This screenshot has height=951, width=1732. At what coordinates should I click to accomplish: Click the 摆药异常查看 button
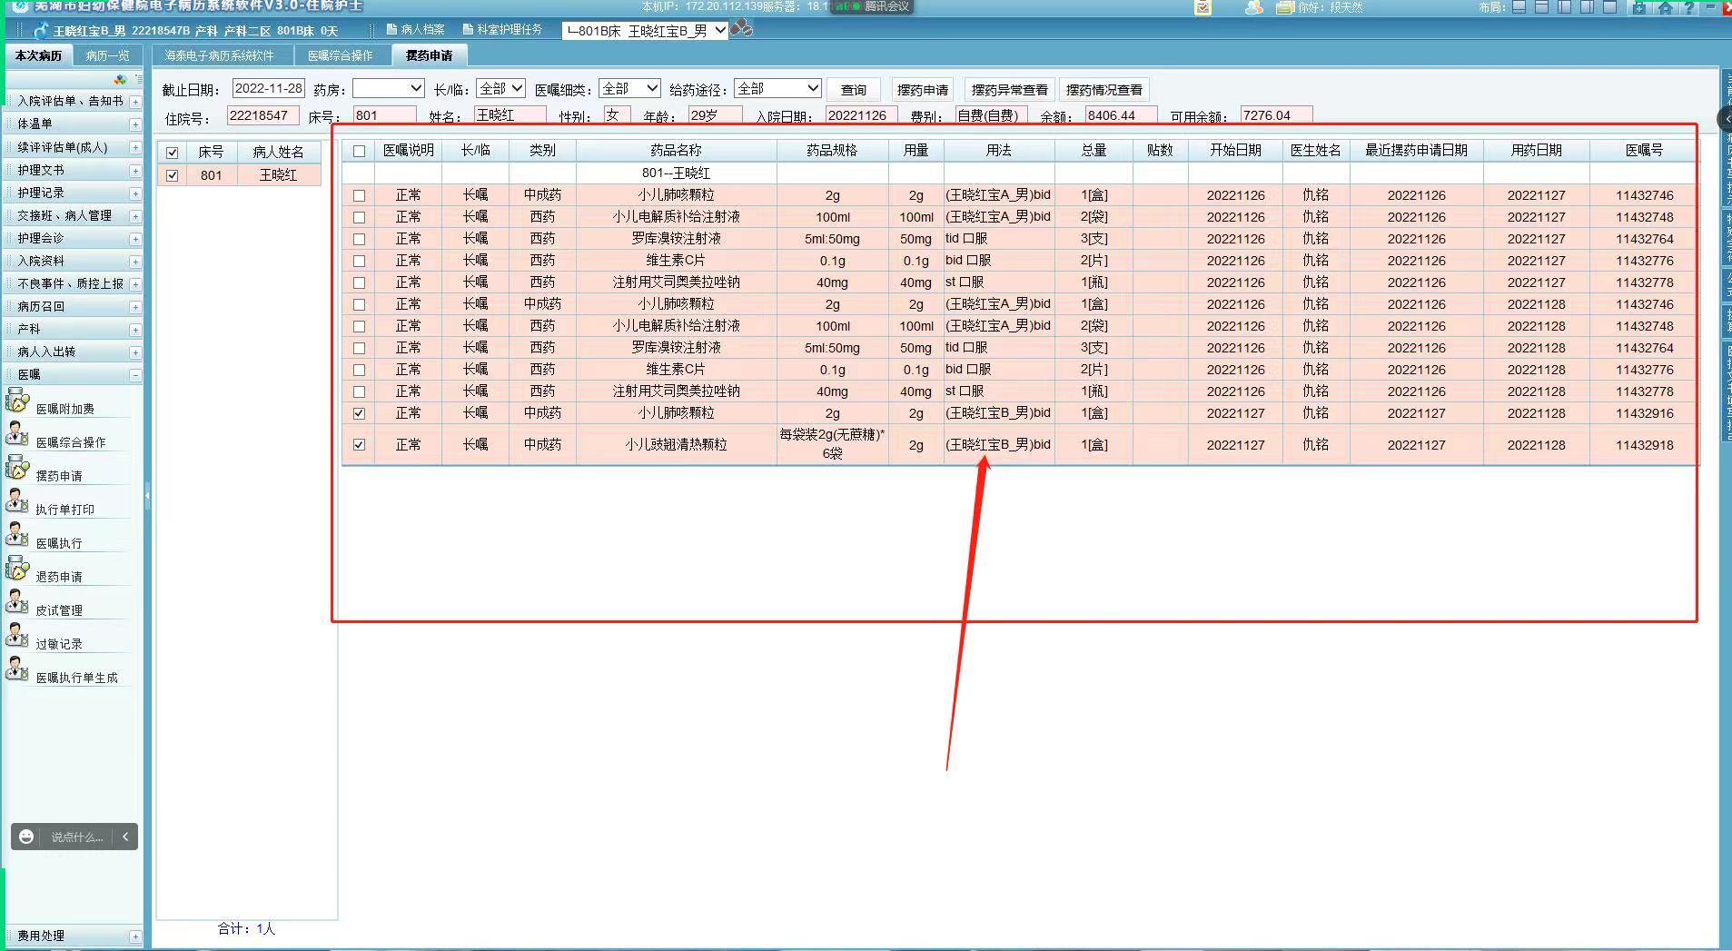[x=1010, y=90]
